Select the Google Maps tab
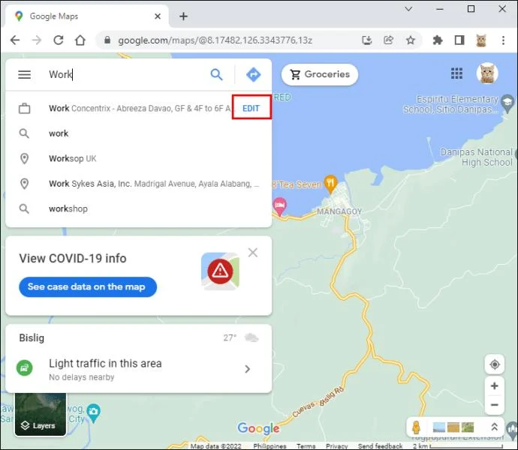The image size is (518, 450). [x=86, y=16]
